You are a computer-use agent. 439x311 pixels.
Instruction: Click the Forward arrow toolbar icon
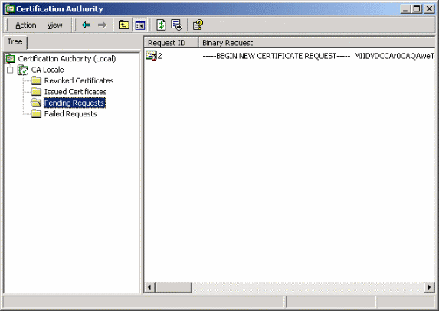click(x=102, y=25)
